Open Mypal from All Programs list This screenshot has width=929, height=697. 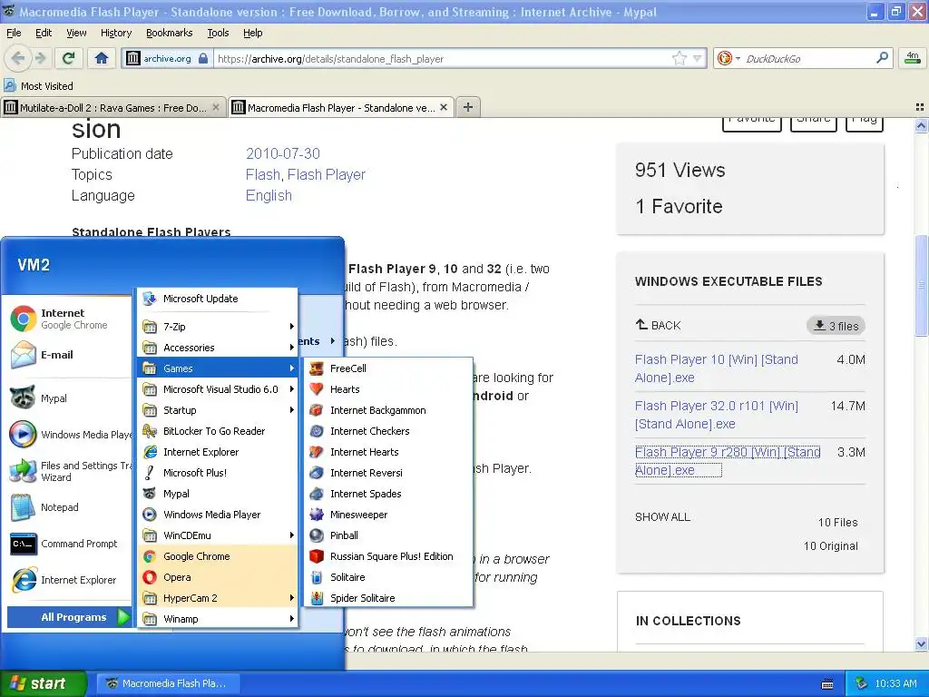click(x=218, y=494)
